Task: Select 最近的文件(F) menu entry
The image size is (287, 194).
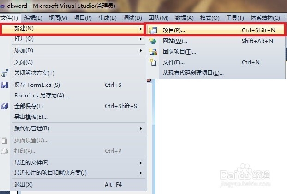Action: 78,163
